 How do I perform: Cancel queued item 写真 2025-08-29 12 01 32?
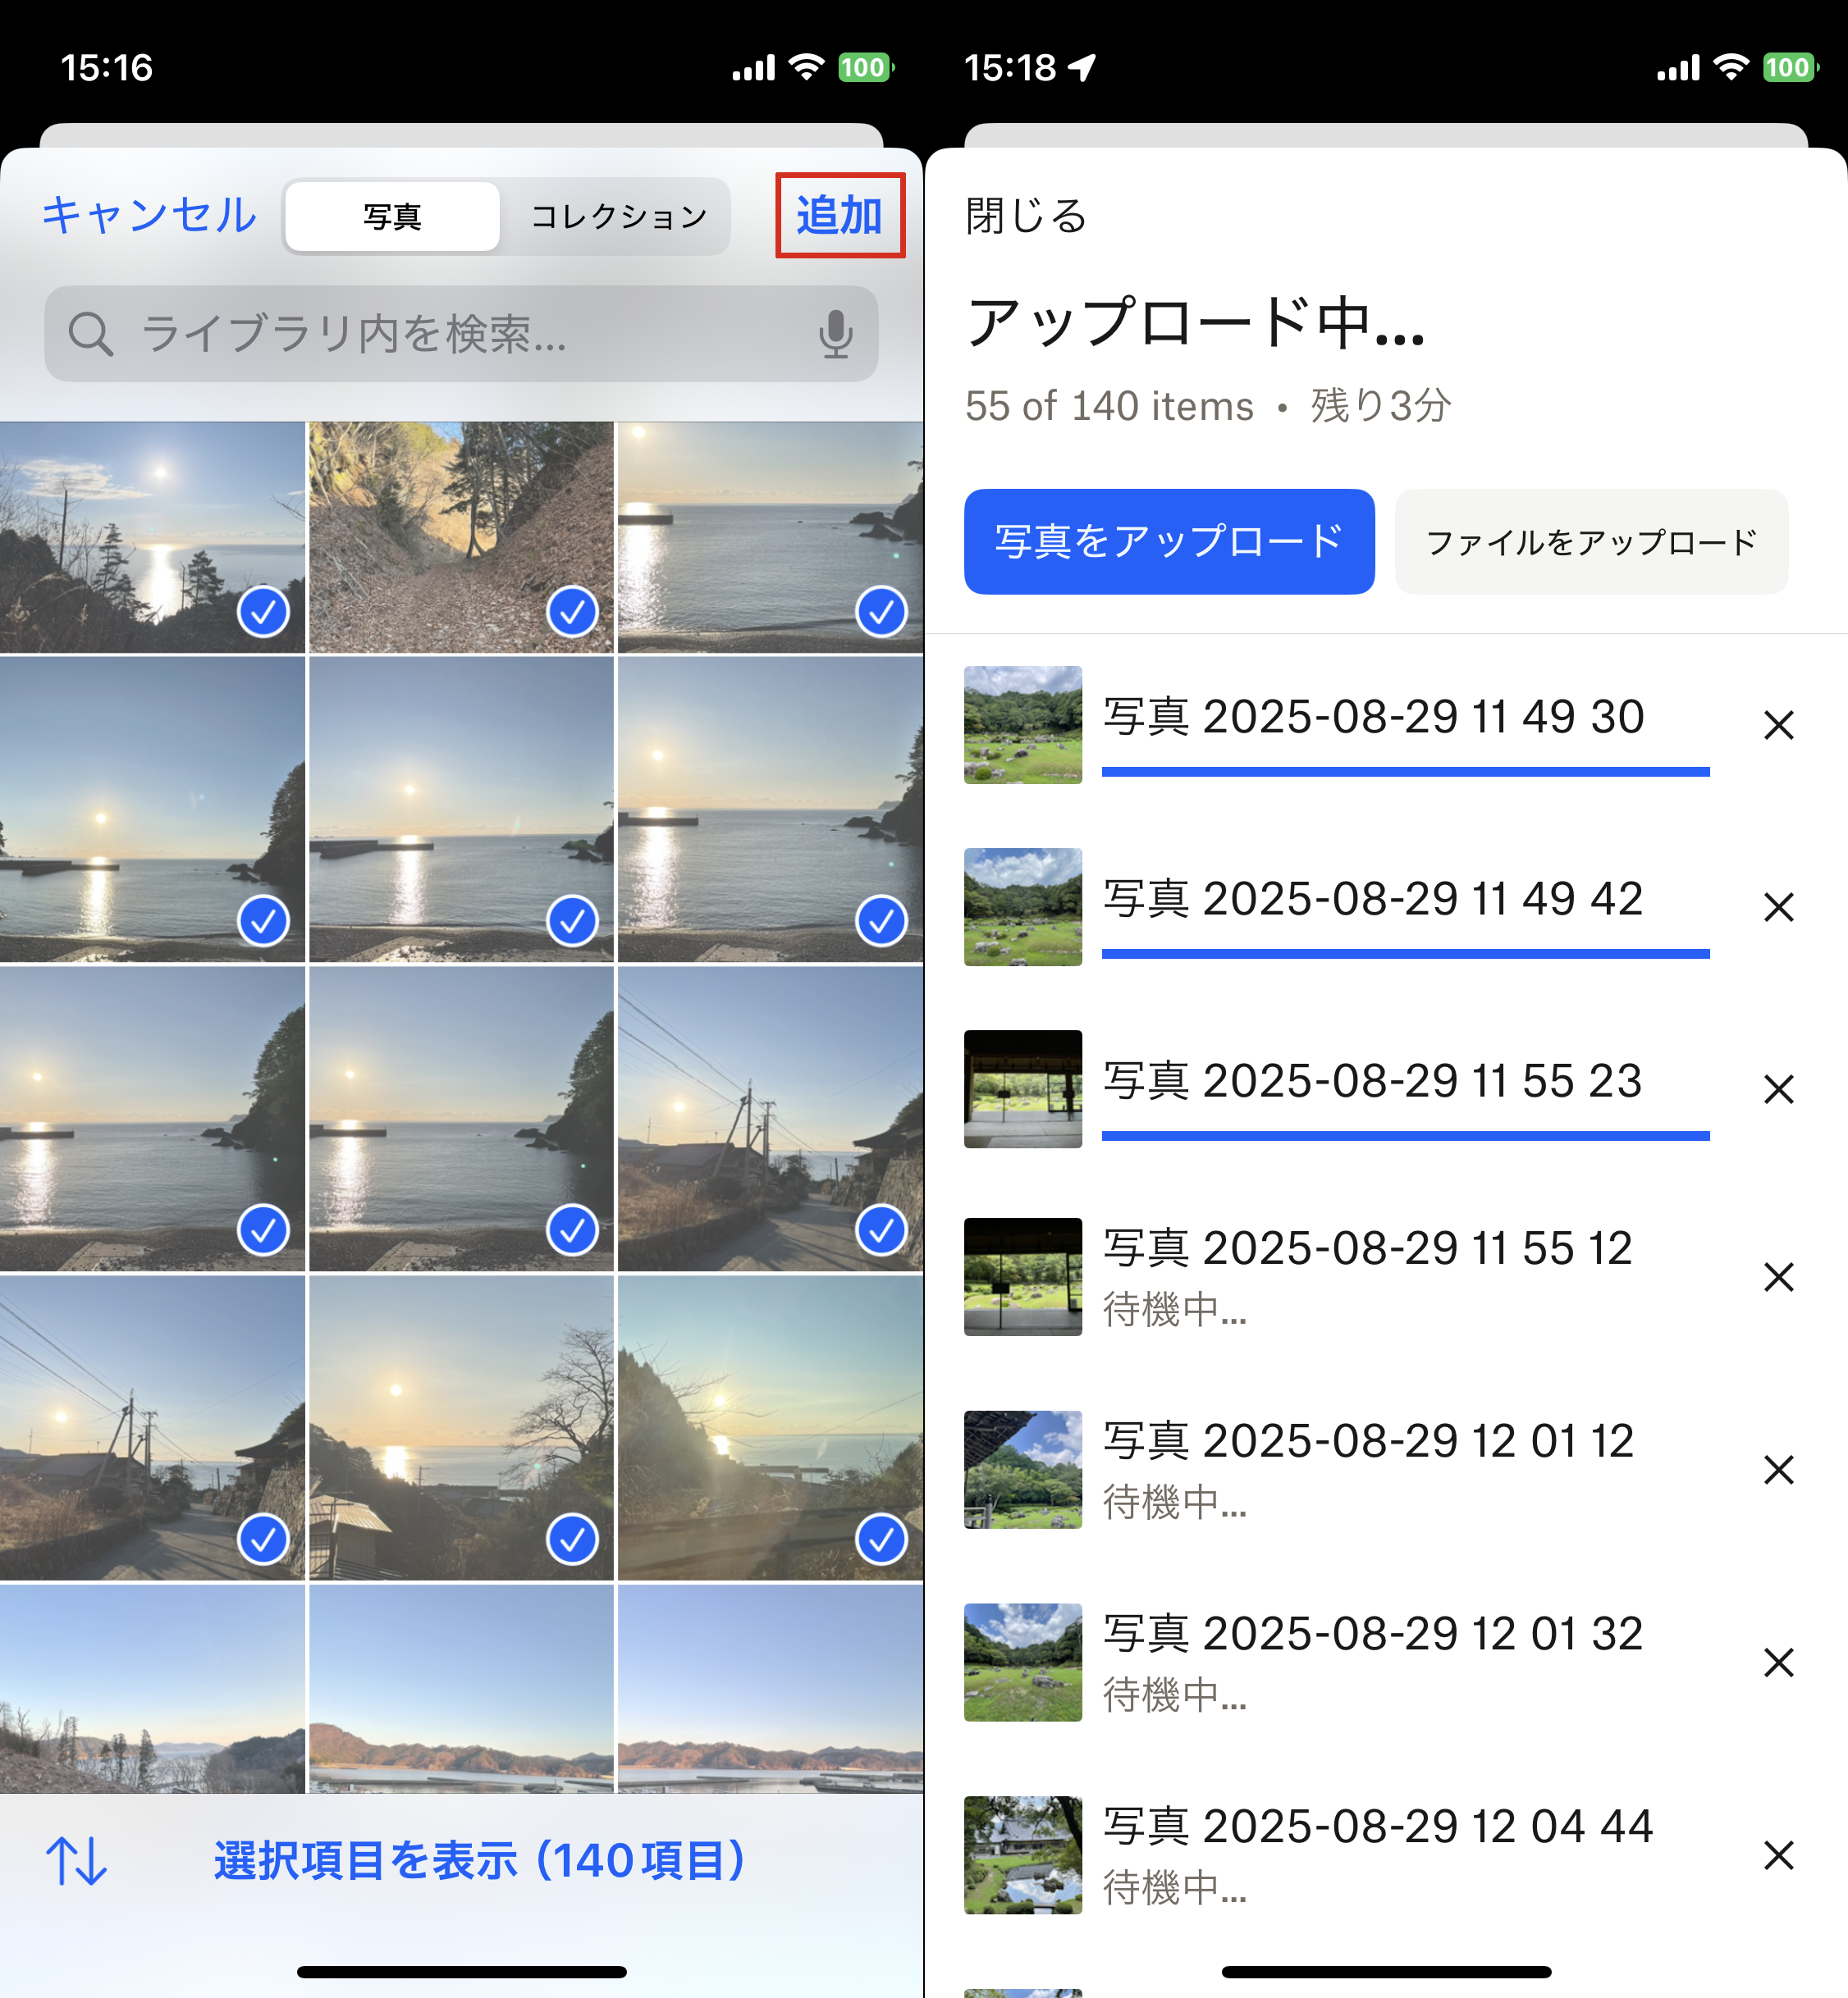tap(1778, 1663)
